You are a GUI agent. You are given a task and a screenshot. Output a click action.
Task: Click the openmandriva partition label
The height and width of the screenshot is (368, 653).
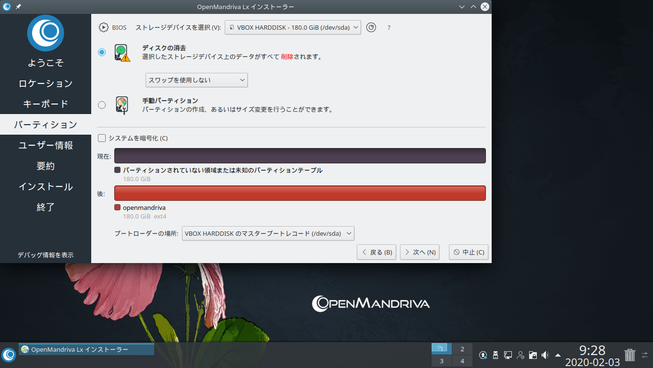(x=144, y=207)
